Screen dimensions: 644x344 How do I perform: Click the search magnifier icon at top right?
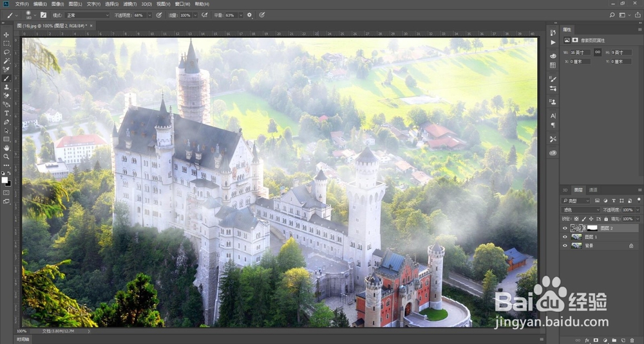point(612,15)
